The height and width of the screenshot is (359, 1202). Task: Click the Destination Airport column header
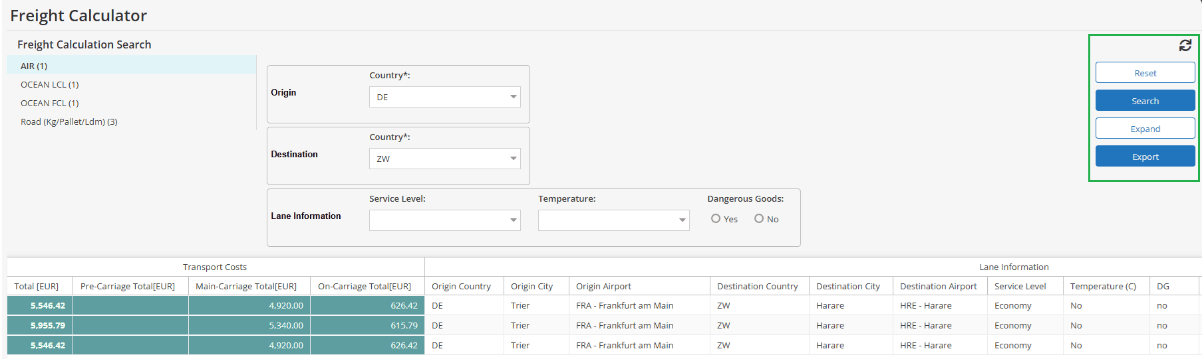coord(940,286)
